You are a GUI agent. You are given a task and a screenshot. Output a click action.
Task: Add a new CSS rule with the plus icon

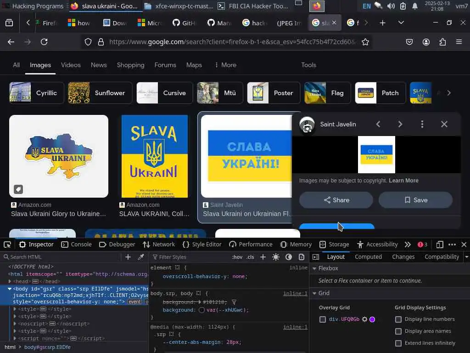263,257
